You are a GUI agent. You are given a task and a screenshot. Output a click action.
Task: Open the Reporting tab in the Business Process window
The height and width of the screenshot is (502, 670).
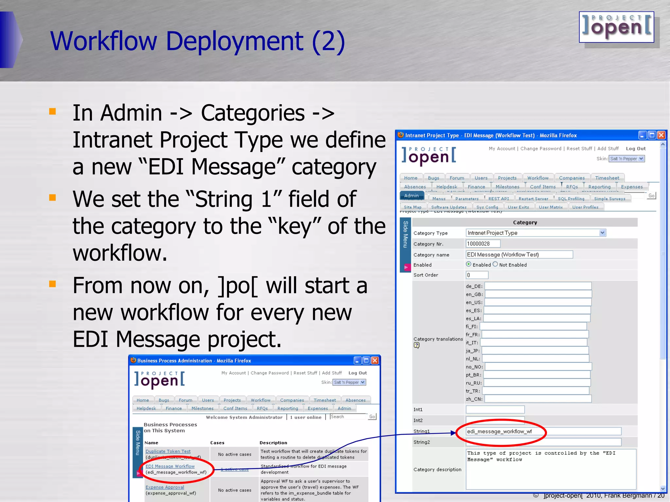[x=288, y=408]
